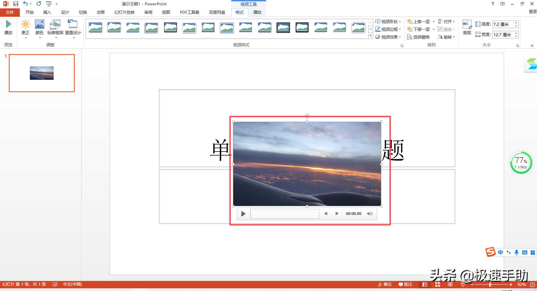Toggle the 批注 comments pane in status bar

[x=405, y=284]
